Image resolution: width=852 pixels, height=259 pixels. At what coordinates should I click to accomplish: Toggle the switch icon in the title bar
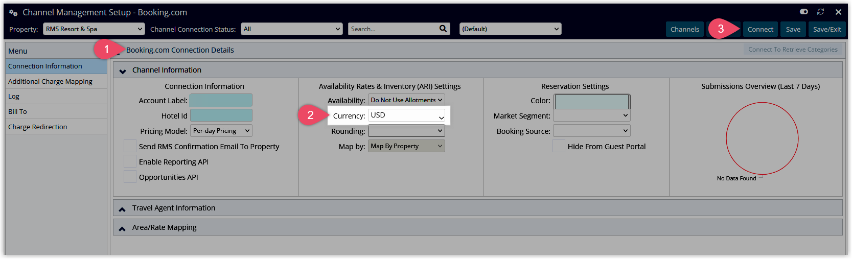804,12
